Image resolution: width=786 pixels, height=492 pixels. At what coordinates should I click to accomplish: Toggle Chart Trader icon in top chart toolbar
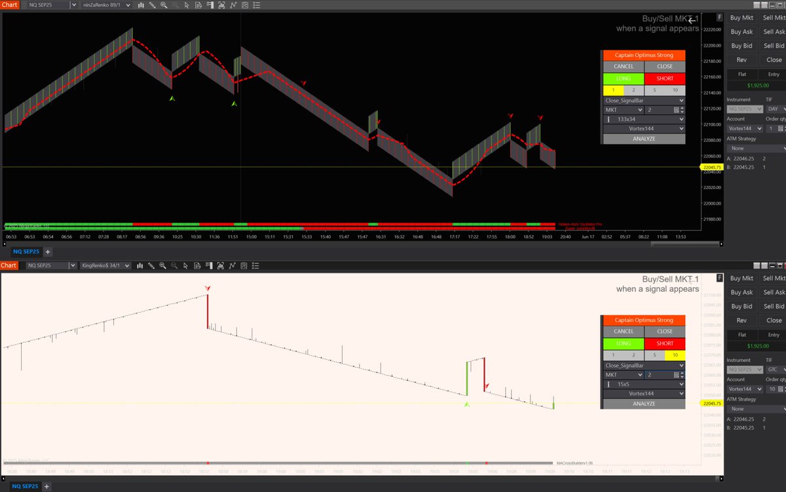[x=210, y=5]
